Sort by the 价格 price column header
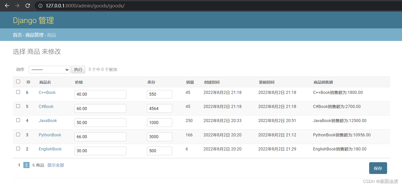 [x=79, y=82]
